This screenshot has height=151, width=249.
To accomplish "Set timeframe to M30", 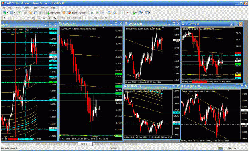I will coord(79,18).
